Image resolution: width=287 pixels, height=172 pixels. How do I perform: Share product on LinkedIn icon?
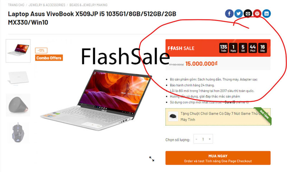267,13
